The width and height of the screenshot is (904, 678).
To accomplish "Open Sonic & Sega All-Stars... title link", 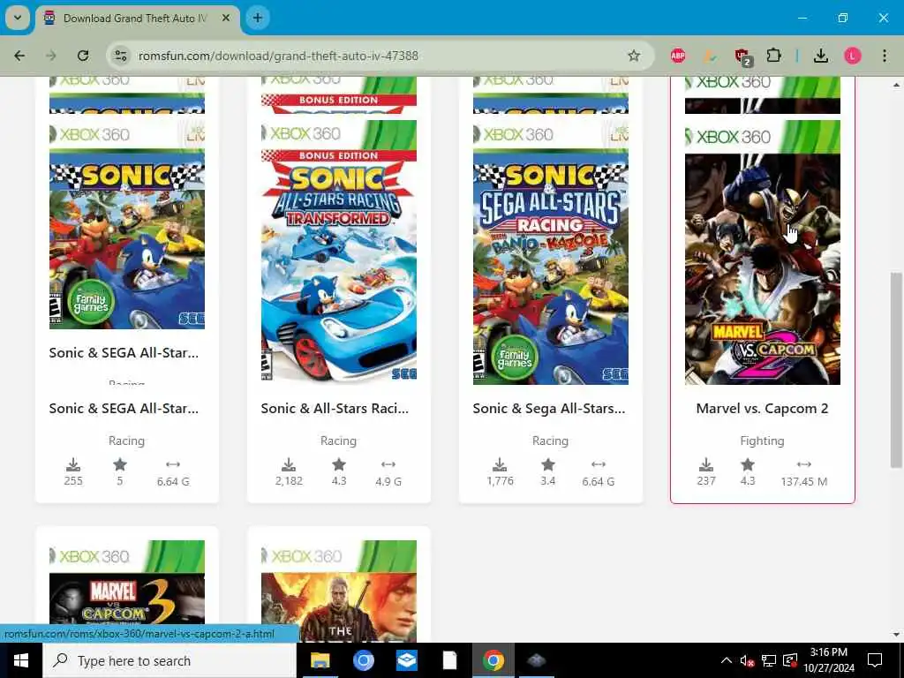I will 549,408.
